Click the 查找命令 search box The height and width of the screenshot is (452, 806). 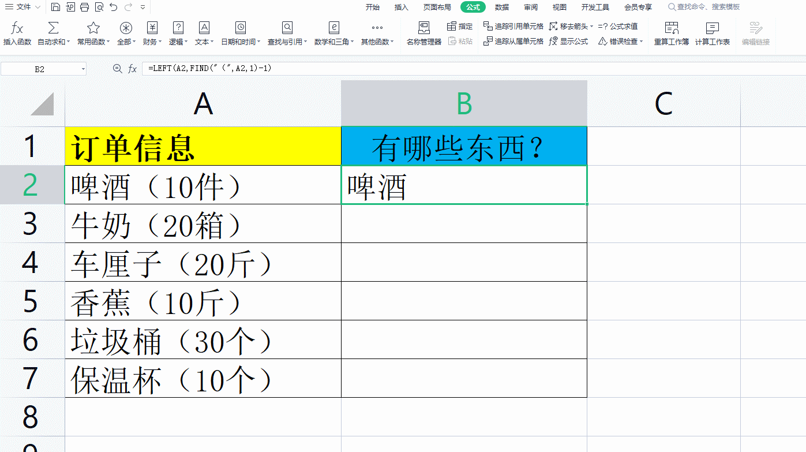point(704,8)
